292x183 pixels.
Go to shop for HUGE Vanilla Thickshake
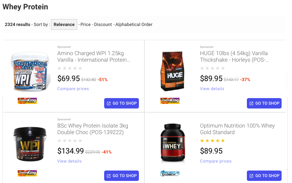pos(264,103)
